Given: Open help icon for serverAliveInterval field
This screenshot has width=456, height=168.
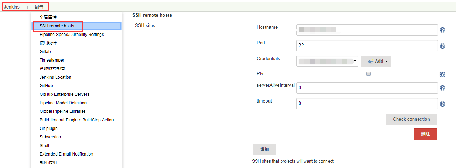Looking at the screenshot, I should (442, 88).
